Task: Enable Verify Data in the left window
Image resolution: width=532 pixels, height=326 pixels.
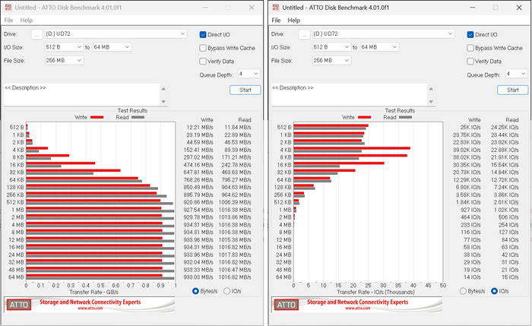Action: pyautogui.click(x=203, y=61)
